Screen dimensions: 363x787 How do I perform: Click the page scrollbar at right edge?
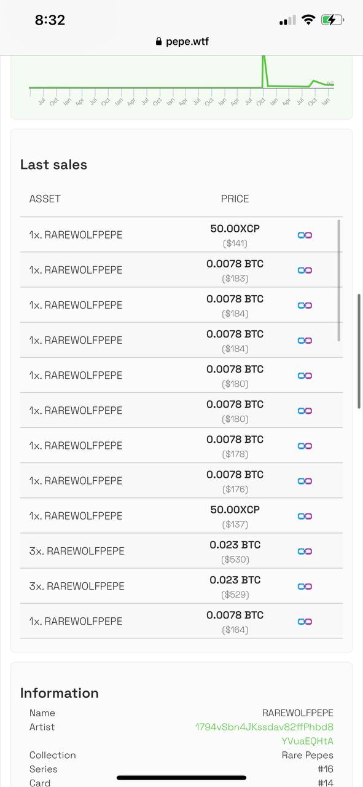tap(359, 351)
